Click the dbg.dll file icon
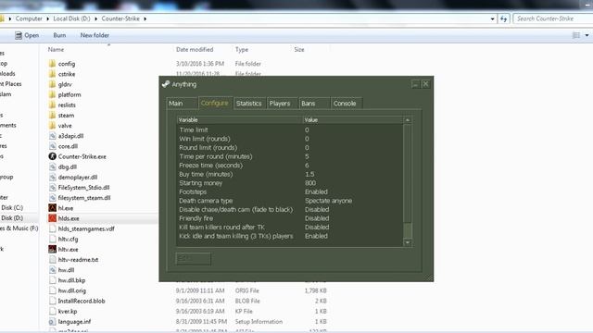 (x=52, y=166)
